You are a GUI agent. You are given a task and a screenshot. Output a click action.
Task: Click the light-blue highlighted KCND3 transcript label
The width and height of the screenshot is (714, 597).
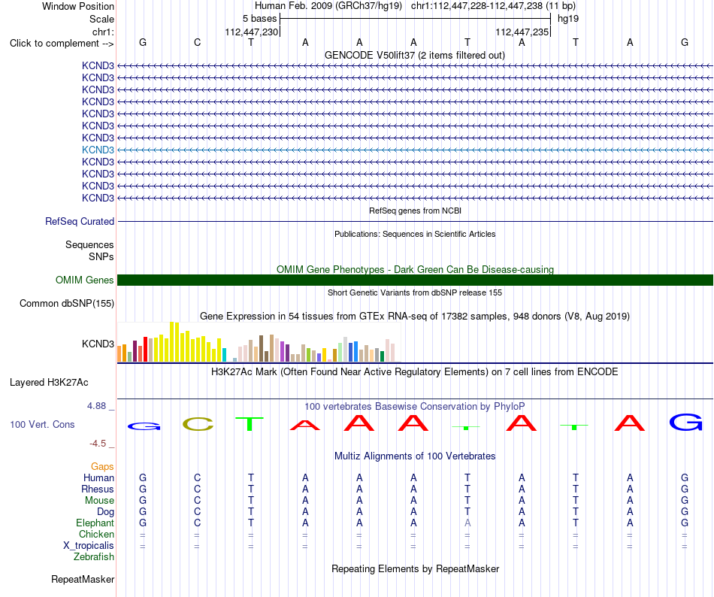[x=98, y=150]
